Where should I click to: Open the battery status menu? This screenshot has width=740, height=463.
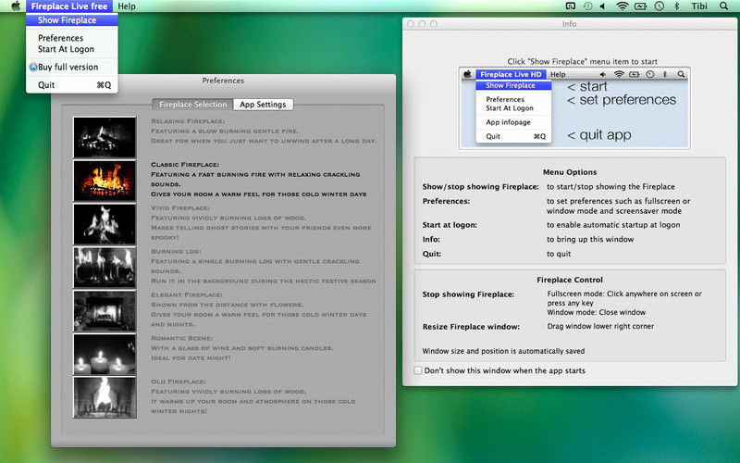point(641,6)
